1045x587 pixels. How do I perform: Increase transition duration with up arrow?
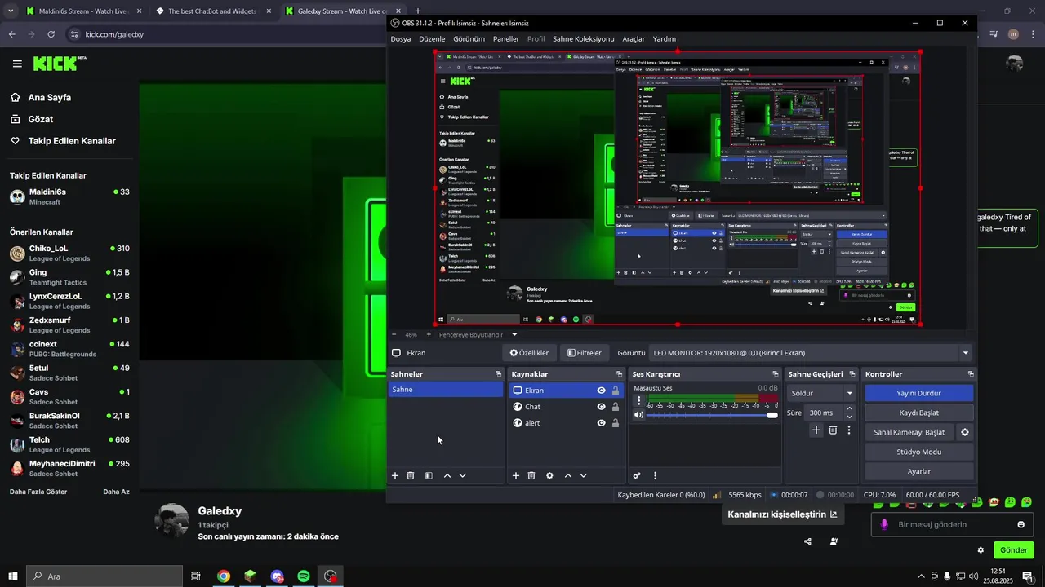849,408
